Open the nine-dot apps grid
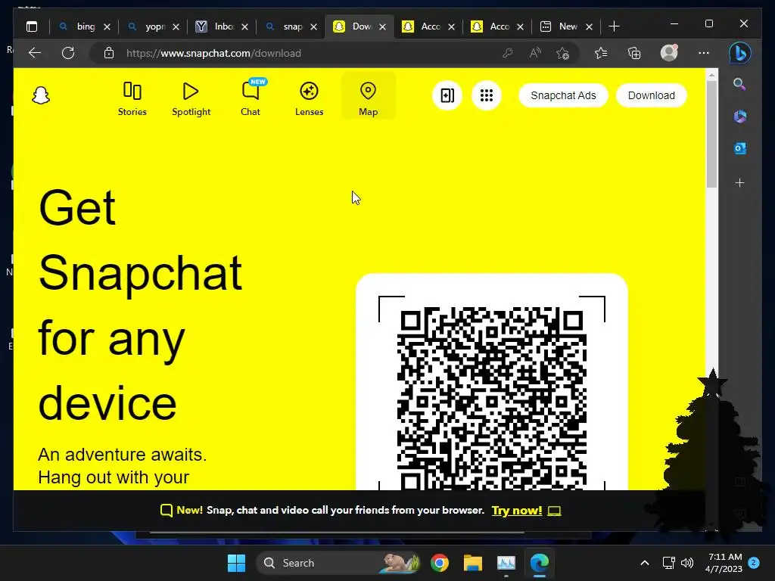Image resolution: width=775 pixels, height=581 pixels. (x=487, y=95)
